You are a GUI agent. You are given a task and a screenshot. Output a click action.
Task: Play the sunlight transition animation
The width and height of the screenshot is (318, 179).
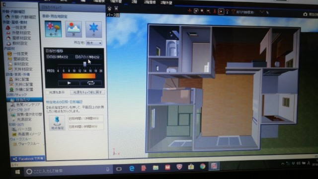pos(69,83)
